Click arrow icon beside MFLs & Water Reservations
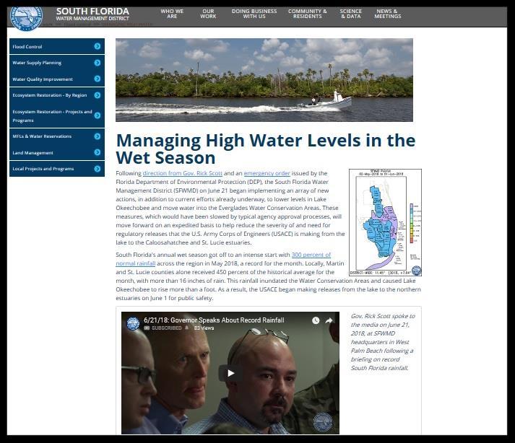This screenshot has width=515, height=443. pos(98,136)
